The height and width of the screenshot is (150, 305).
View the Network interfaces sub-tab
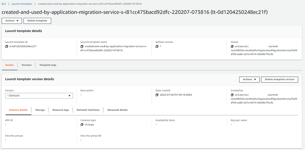[x=88, y=110]
